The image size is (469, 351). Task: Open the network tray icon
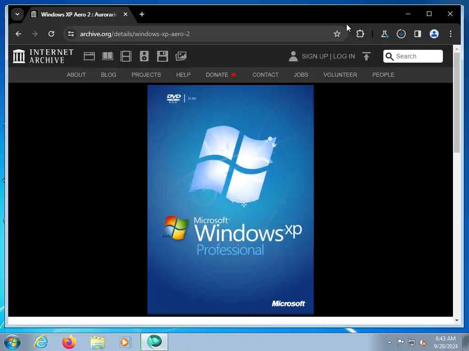pyautogui.click(x=412, y=343)
